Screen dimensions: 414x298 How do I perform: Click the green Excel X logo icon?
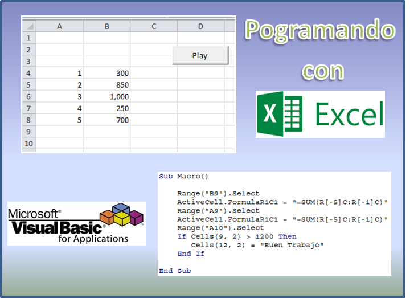[280, 114]
